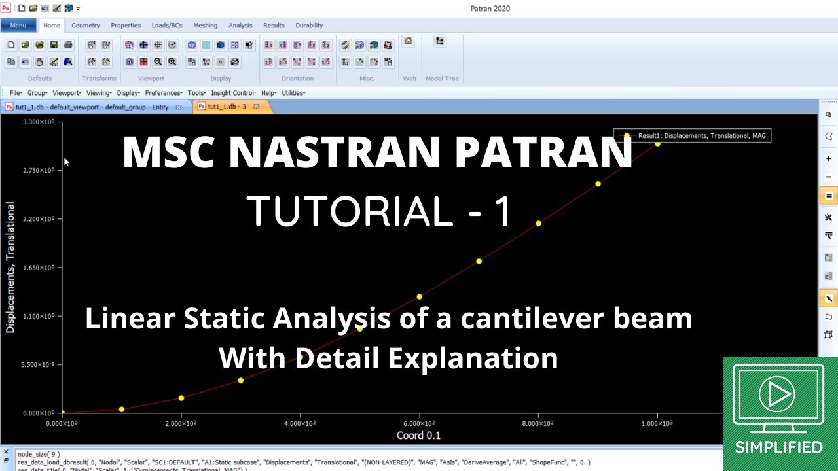This screenshot has width=838, height=471.
Task: Switch to the Geometry ribbon tab
Action: [x=86, y=26]
